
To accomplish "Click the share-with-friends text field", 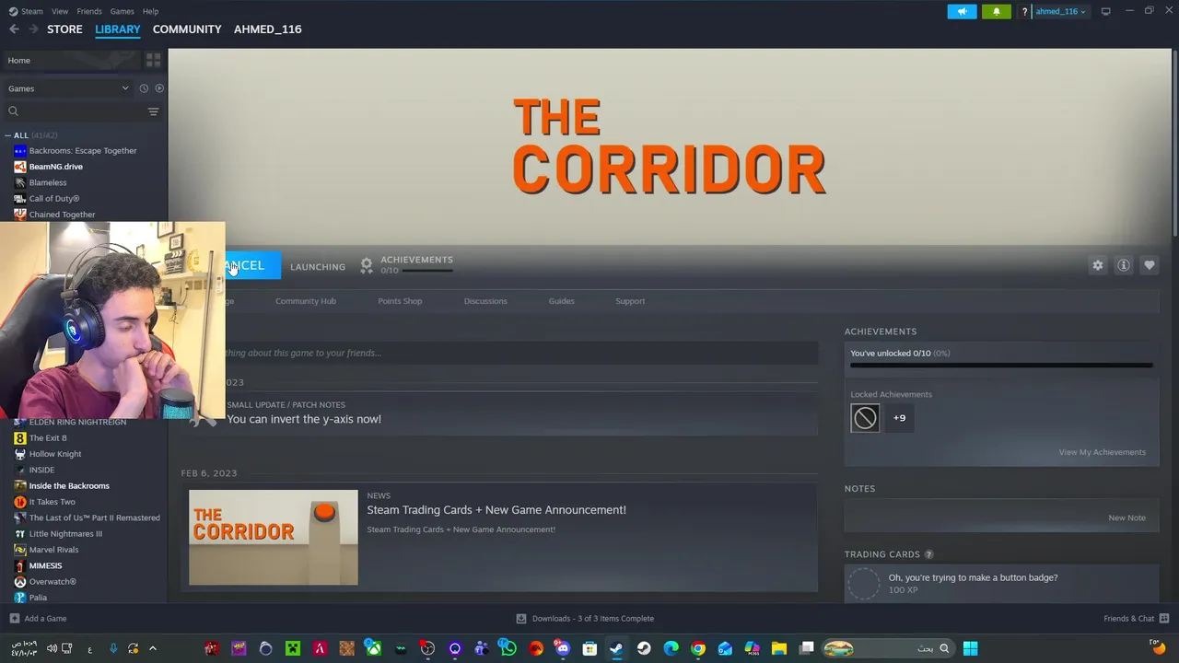I will [x=520, y=353].
